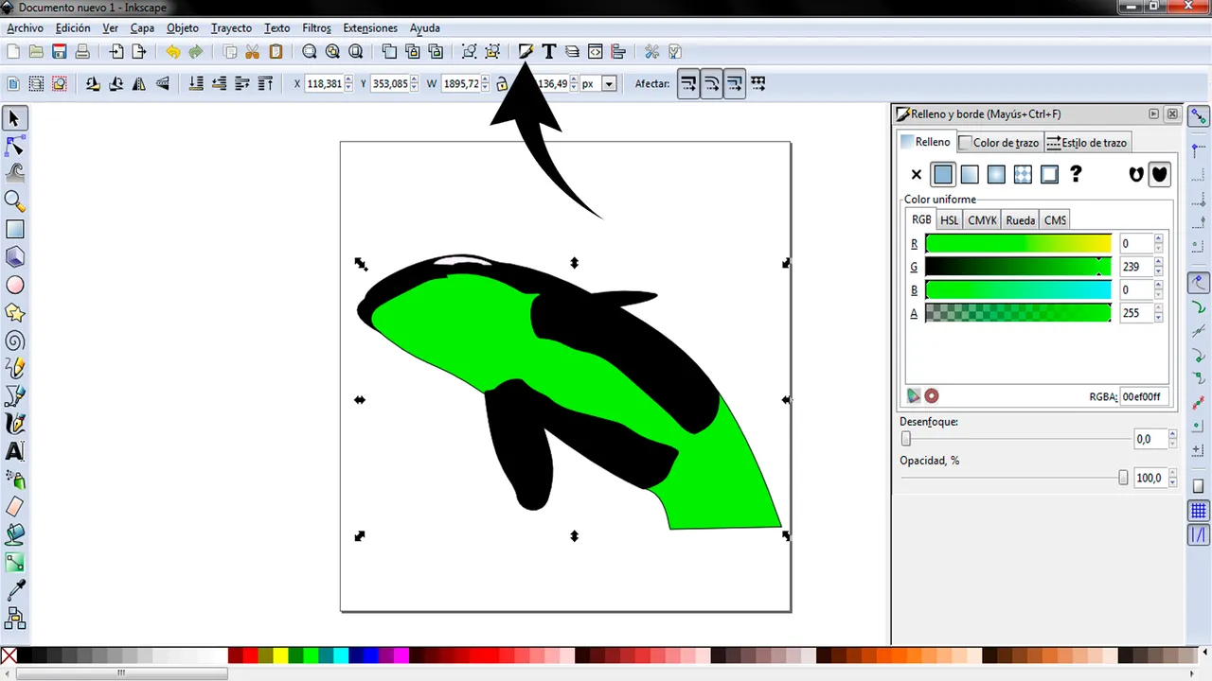Open the Filtros menu
The image size is (1212, 681).
point(316,28)
